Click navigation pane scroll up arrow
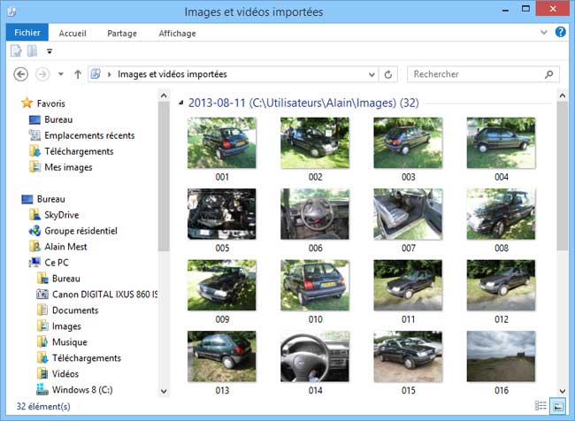The image size is (575, 421). pyautogui.click(x=164, y=96)
